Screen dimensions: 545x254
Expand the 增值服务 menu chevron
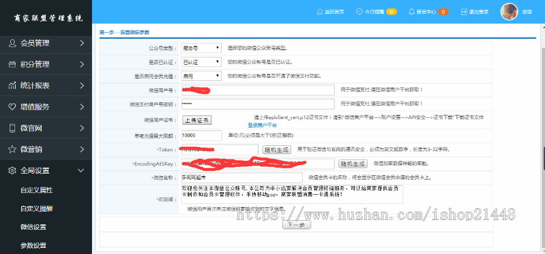tap(82, 107)
